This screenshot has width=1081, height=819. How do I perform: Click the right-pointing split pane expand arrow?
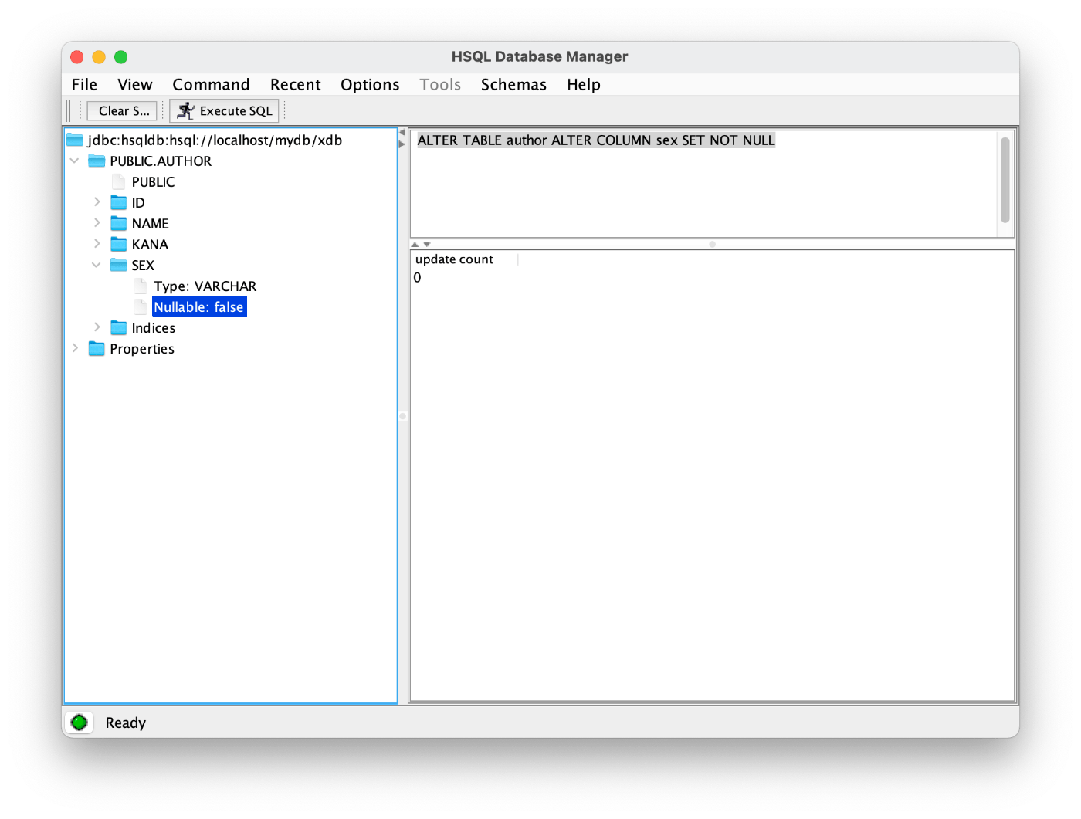(402, 144)
